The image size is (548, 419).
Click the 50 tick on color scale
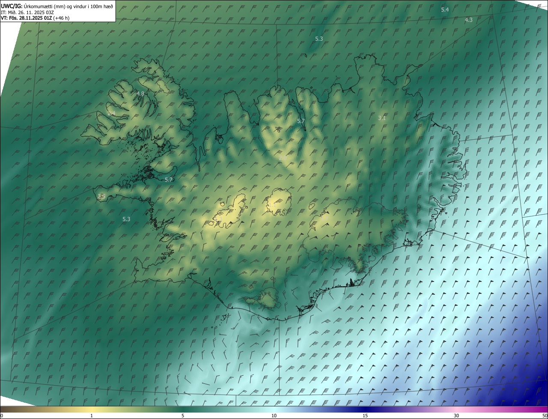point(544,416)
